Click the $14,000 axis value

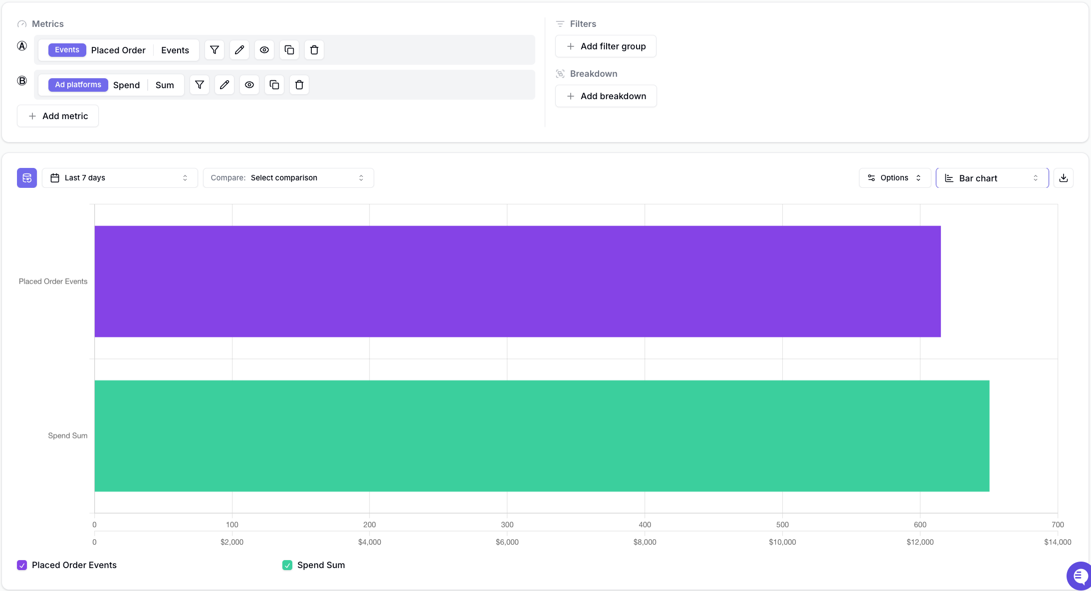[x=1058, y=542]
